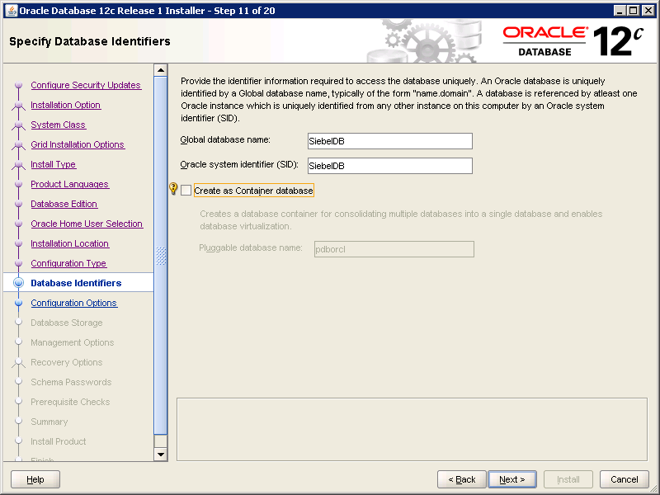Enable Create as Container database checkbox
This screenshot has height=495, width=660.
coord(186,191)
